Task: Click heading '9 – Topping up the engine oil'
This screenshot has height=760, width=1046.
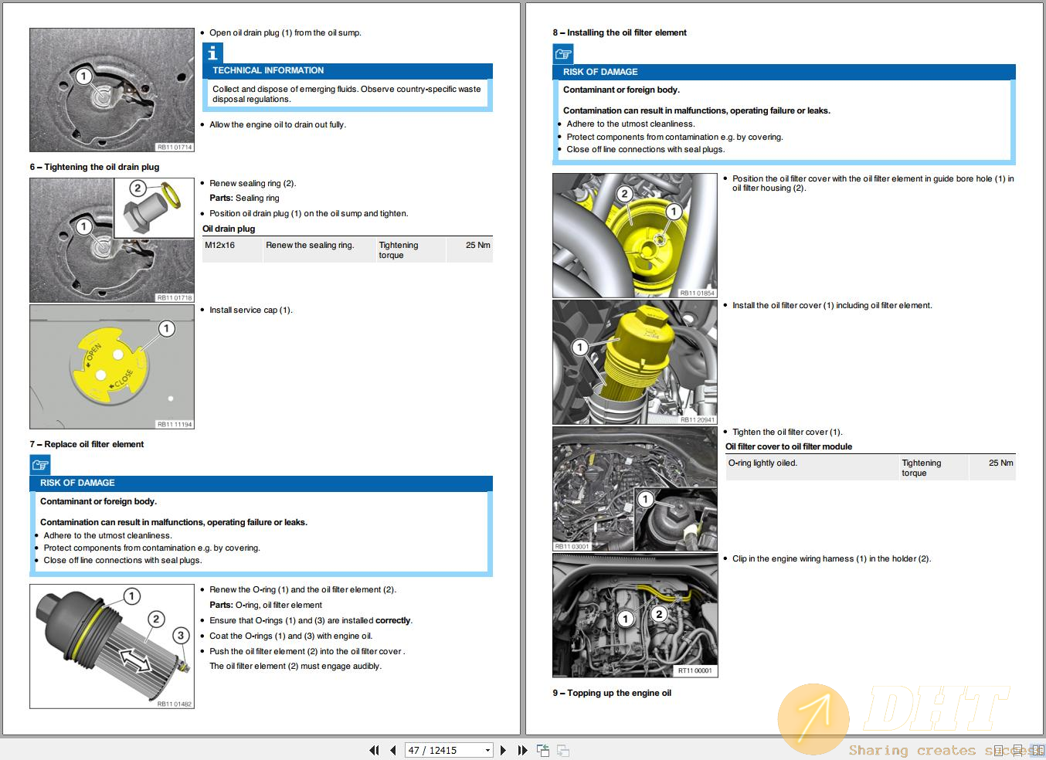Action: tap(612, 693)
